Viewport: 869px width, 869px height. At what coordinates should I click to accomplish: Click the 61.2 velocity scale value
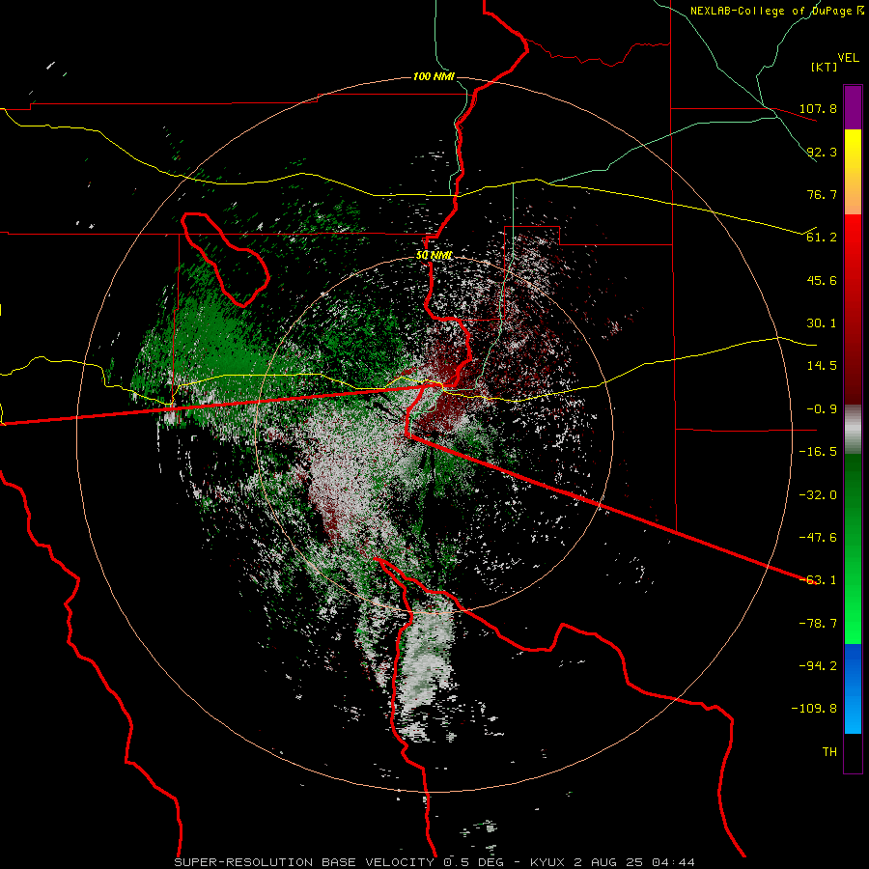822,238
